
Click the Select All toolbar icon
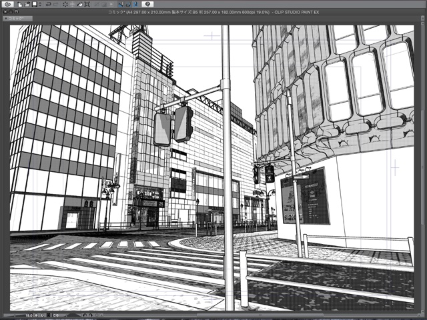pos(97,5)
